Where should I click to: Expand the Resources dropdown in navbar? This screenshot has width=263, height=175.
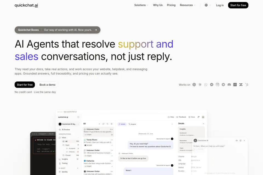coord(188,5)
